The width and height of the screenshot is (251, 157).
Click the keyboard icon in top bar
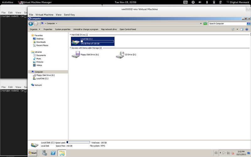point(185,2)
